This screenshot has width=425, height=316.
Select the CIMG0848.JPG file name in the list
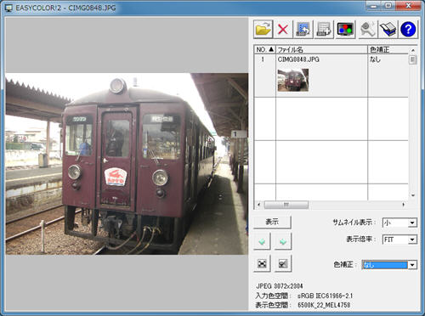[x=298, y=59]
